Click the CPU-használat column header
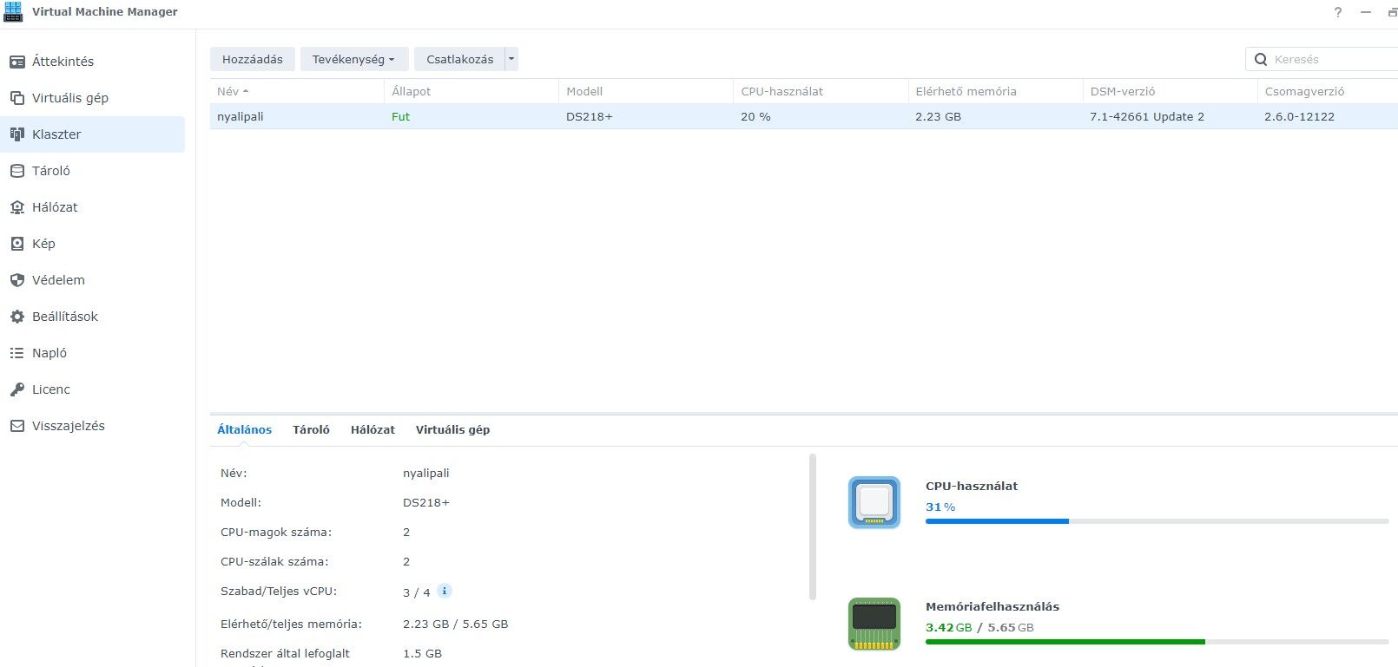The image size is (1398, 667). pos(821,91)
